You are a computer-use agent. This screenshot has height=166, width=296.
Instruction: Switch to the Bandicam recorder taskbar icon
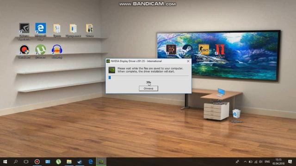point(37,162)
